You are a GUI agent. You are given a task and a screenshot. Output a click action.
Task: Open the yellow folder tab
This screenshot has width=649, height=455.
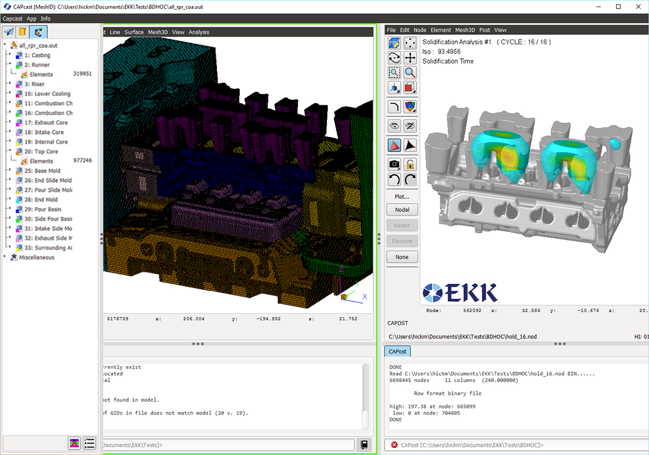(23, 32)
